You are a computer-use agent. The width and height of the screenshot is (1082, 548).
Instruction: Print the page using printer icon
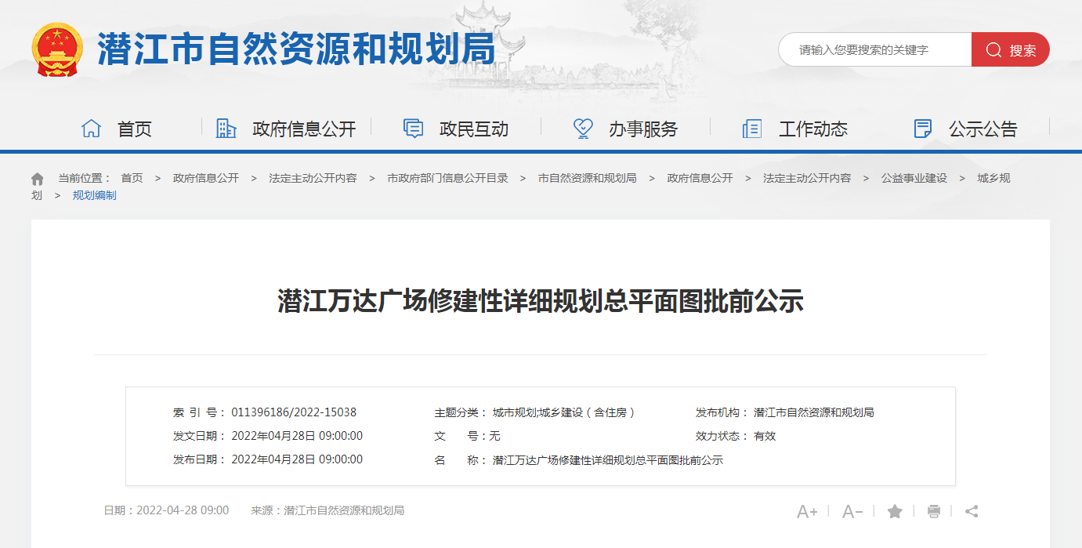point(934,512)
